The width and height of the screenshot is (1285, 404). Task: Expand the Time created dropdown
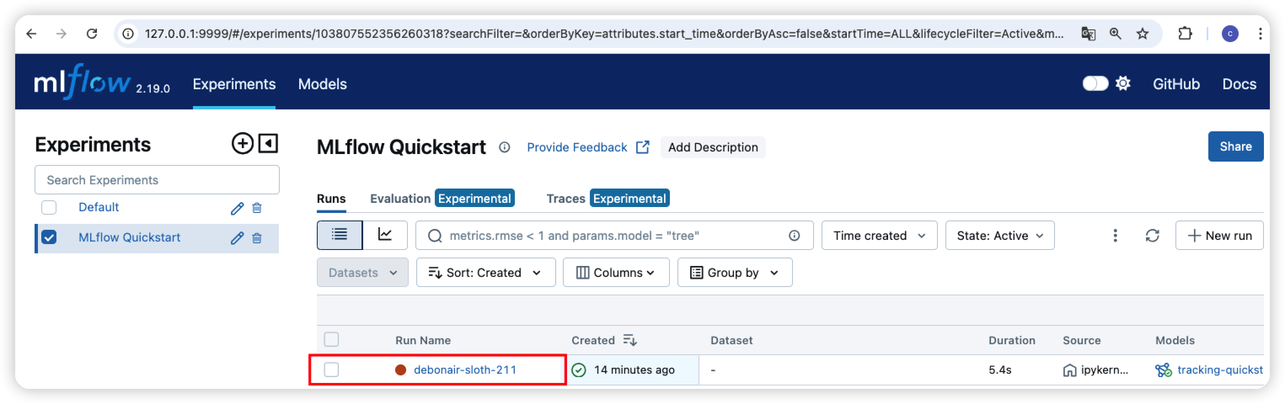(879, 236)
